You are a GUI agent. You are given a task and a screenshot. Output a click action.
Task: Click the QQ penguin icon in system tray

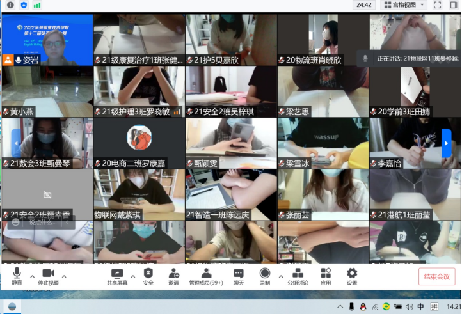[362, 307]
